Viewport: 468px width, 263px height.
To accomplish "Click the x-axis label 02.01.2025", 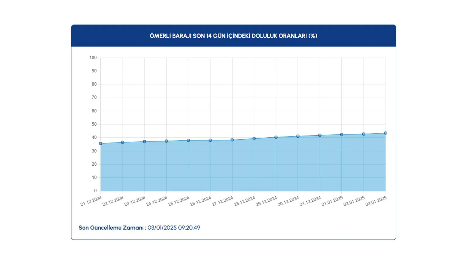I will pos(354,201).
